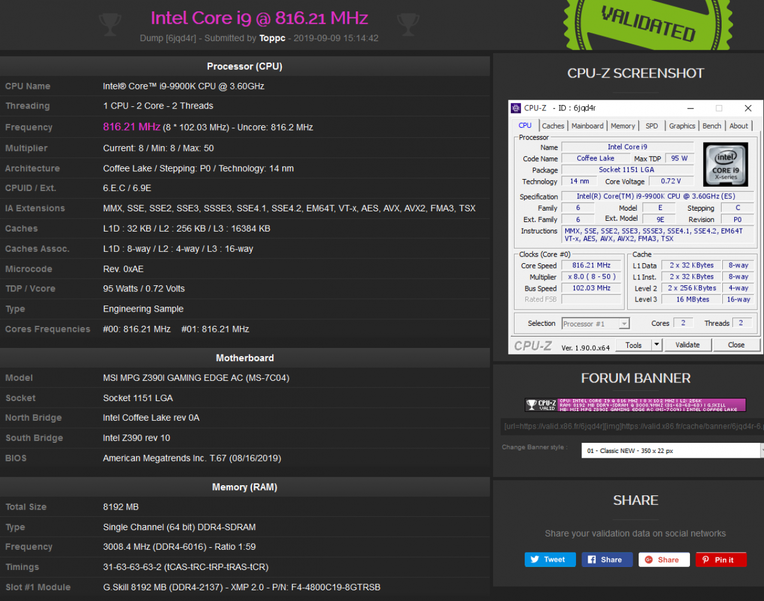
Task: Click the Twitter bird icon on the Tweet button
Action: click(x=535, y=560)
